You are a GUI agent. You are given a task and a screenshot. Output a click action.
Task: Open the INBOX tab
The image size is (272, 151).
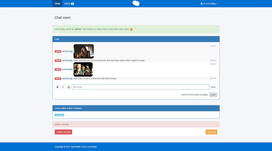click(x=69, y=4)
